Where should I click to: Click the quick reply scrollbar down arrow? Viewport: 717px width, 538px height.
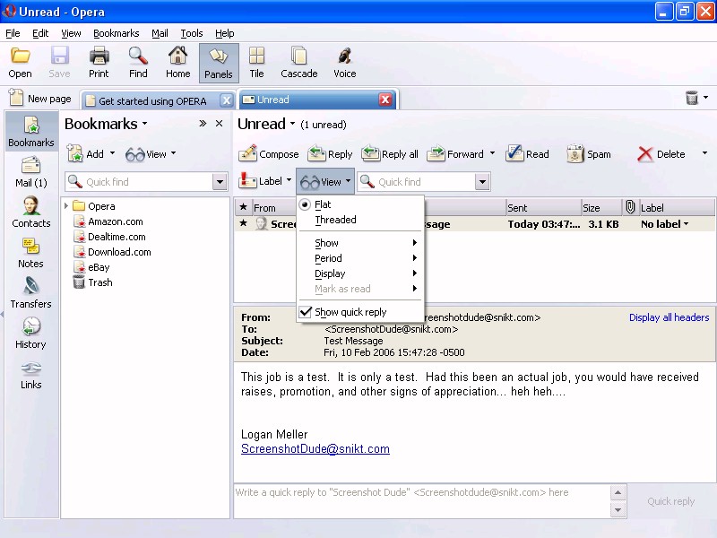[618, 510]
